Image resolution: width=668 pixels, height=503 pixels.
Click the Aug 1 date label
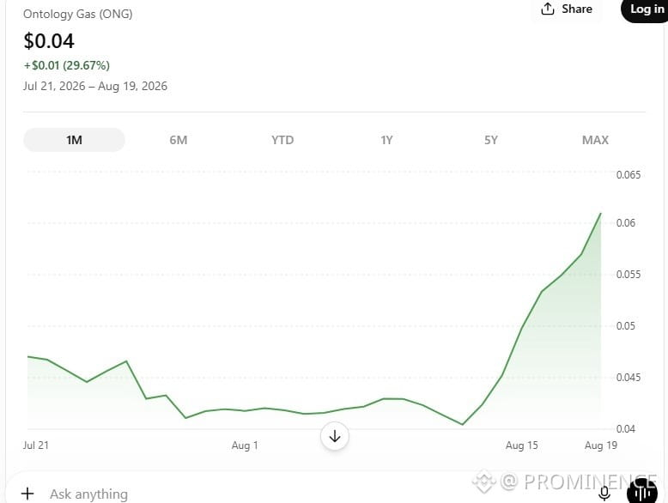pyautogui.click(x=245, y=445)
